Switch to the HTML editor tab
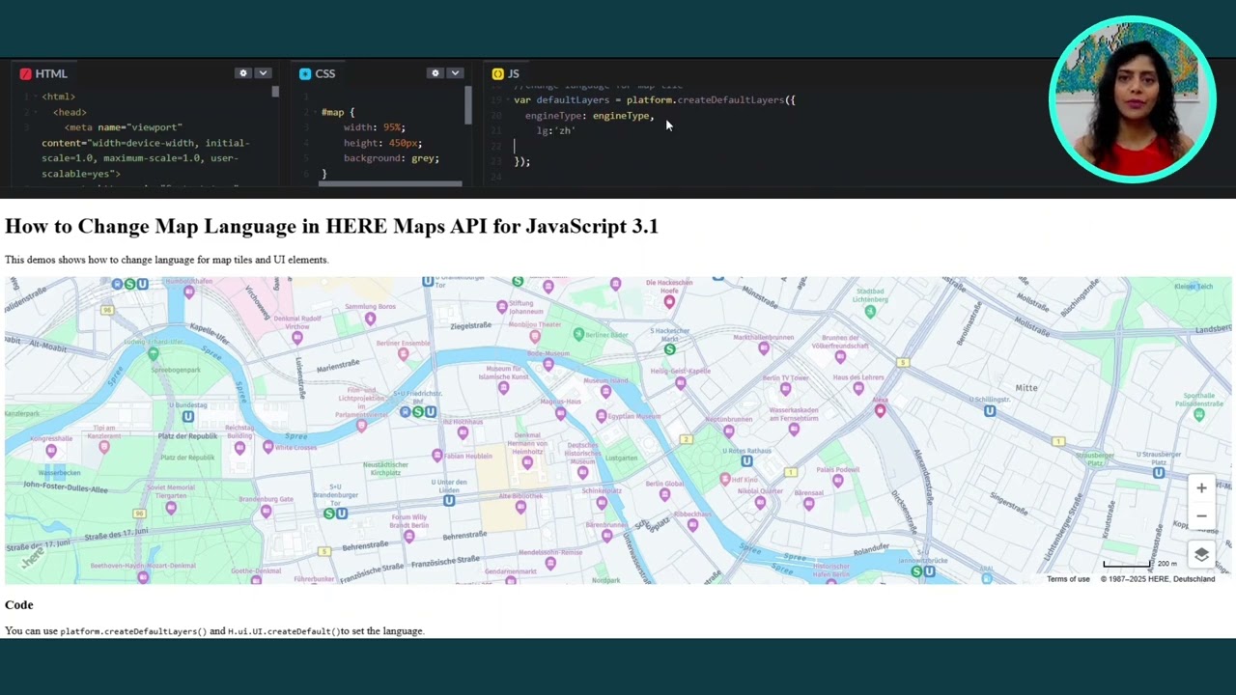Screen dimensions: 1236x695 [x=44, y=73]
